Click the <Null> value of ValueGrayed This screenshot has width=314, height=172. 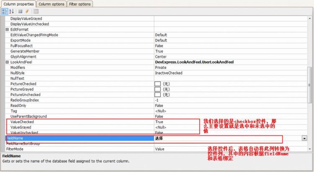[161, 127]
